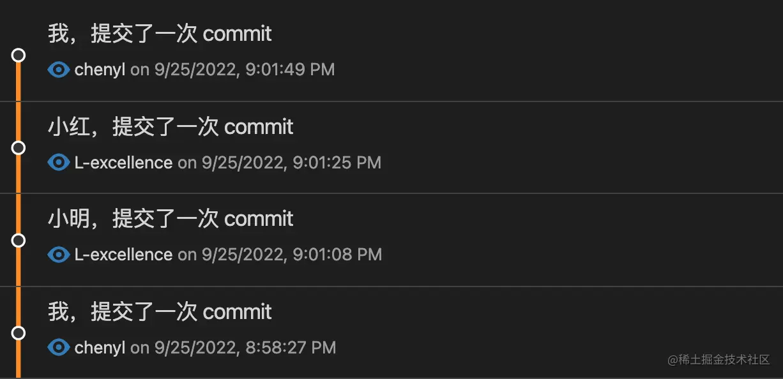Click the eye icon next to the 8:58:27 PM commit
This screenshot has height=379, width=783.
click(59, 348)
